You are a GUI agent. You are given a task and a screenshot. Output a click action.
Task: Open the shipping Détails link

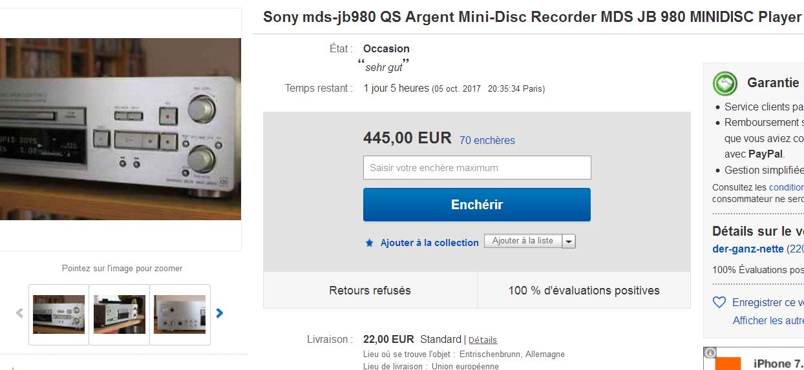[483, 340]
